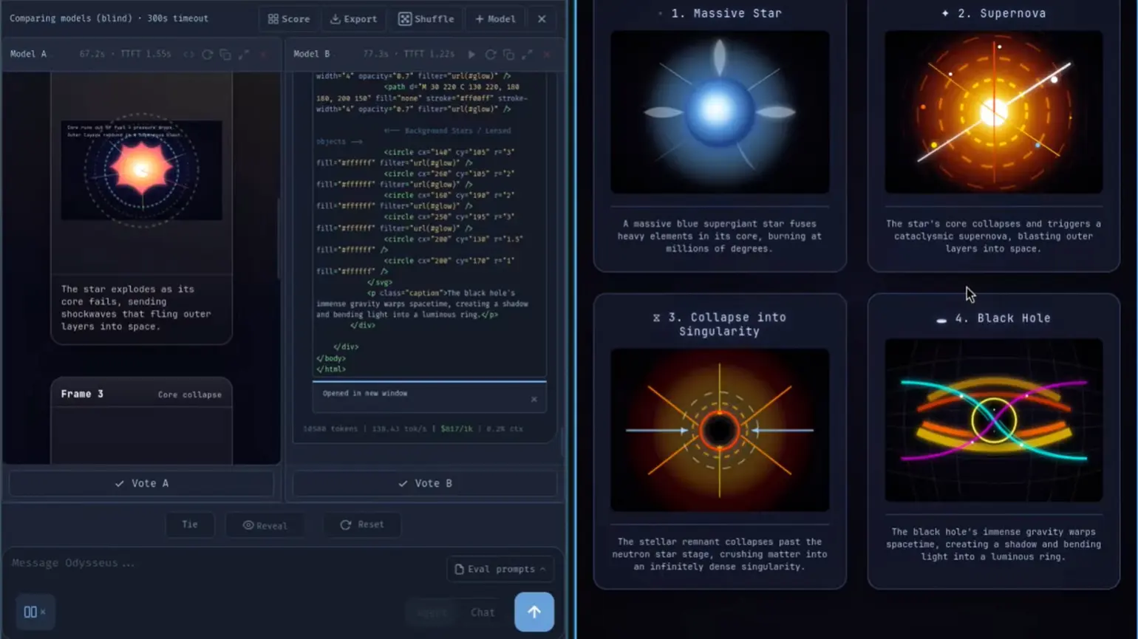Click Model B token stats footer line

click(413, 428)
